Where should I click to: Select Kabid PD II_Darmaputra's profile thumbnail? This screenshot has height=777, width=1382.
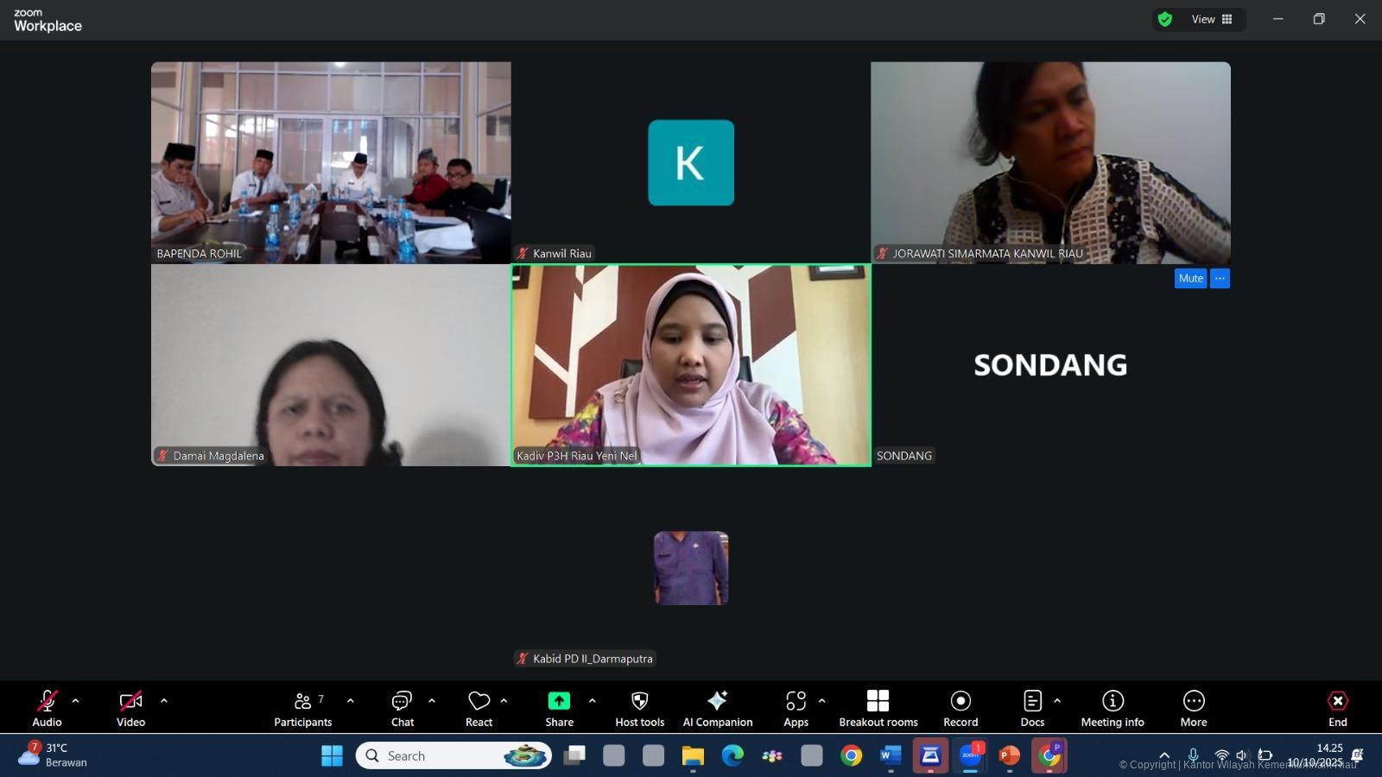point(691,568)
